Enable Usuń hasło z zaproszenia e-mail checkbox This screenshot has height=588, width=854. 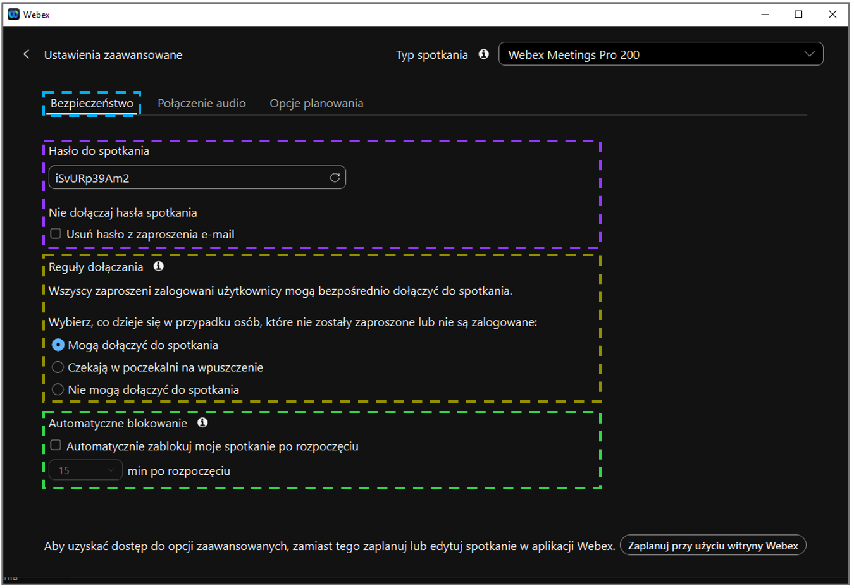tap(56, 234)
